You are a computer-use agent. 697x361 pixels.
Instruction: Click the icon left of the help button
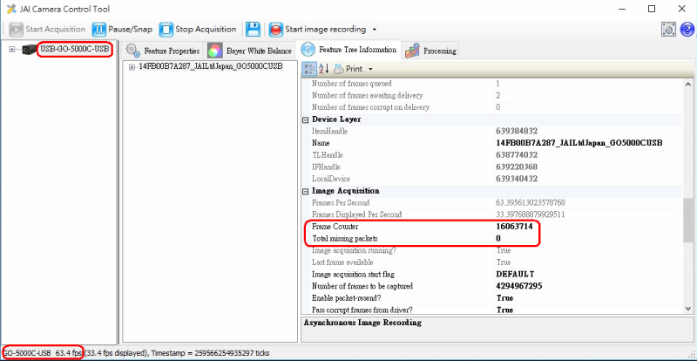[667, 29]
